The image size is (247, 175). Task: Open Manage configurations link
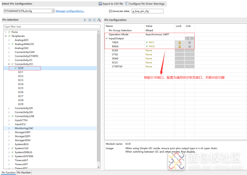[70, 11]
